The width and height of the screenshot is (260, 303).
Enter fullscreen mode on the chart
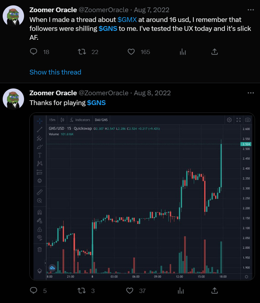[x=238, y=120]
